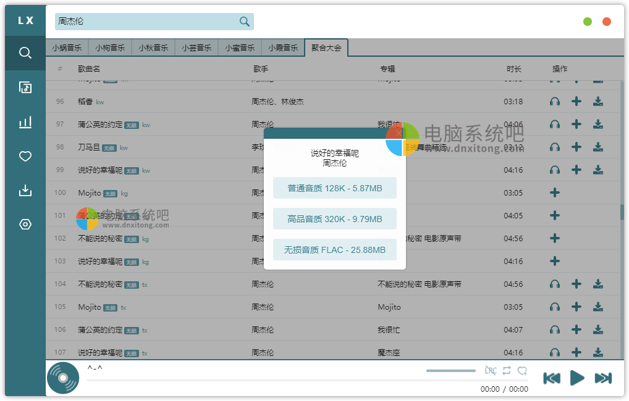Adjust the volume slider in player bar
The image size is (629, 401).
pos(451,371)
